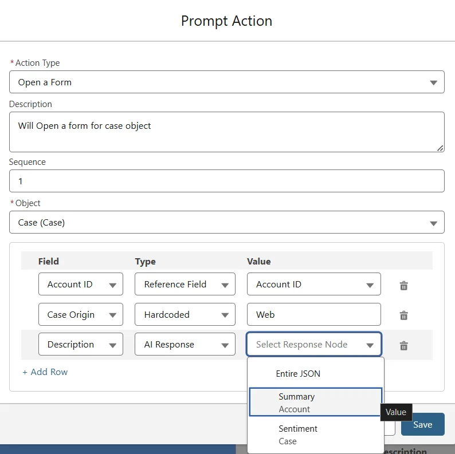Image resolution: width=455 pixels, height=454 pixels.
Task: Open the Case Origin field dropdown
Action: point(81,315)
